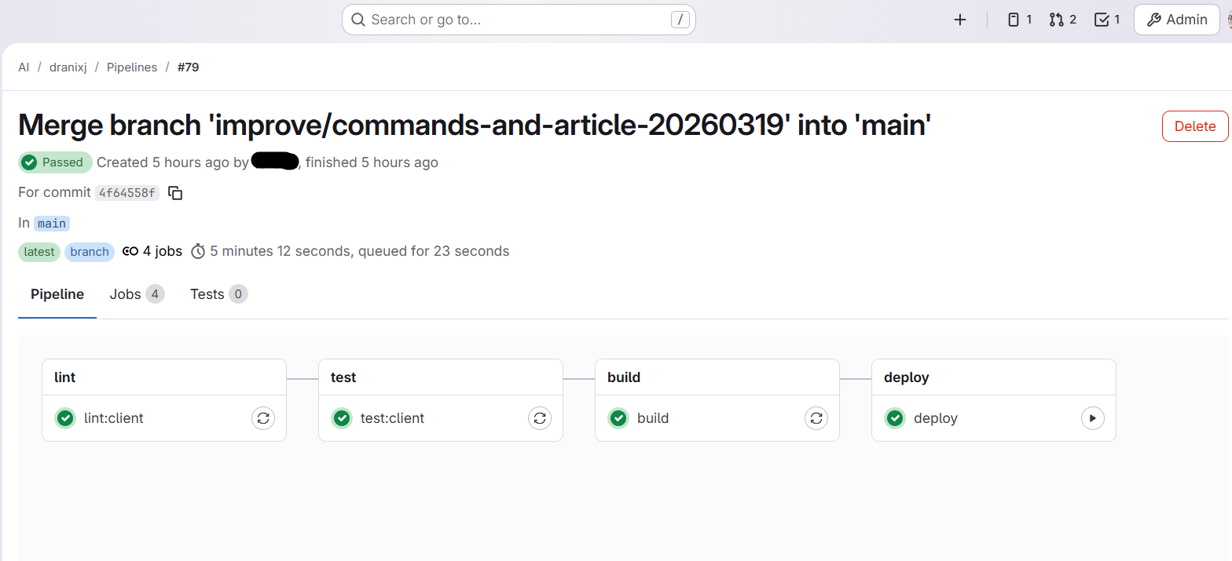Click lint:client passed status icon
Screen dimensions: 1232x561
[x=65, y=418]
